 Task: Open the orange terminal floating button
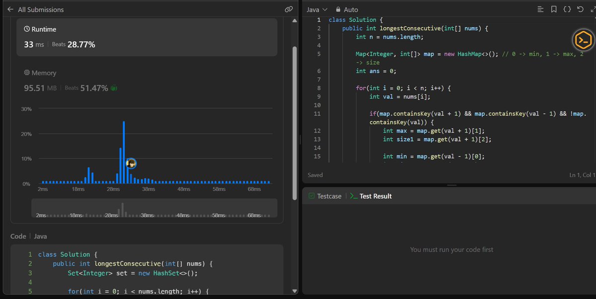coord(582,40)
